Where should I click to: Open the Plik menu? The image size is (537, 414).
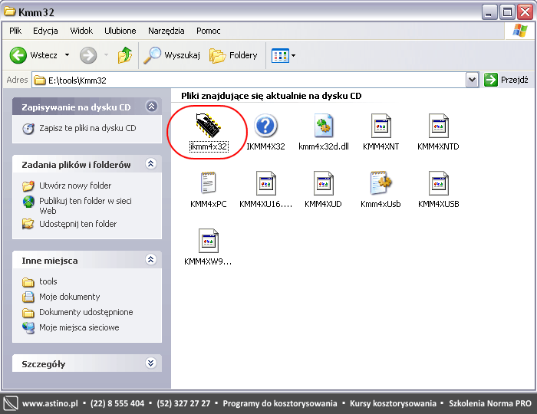pyautogui.click(x=15, y=31)
